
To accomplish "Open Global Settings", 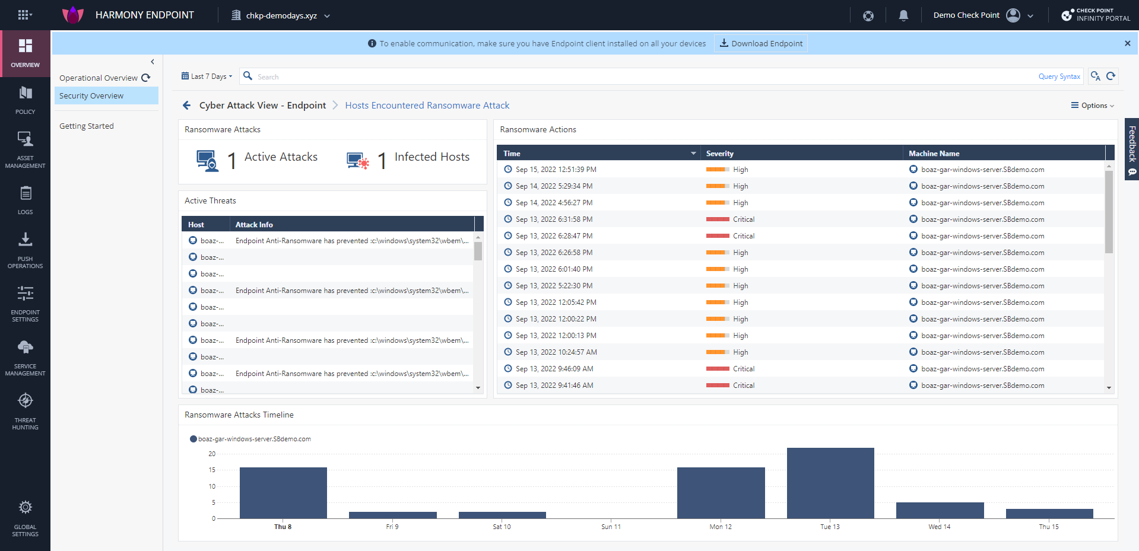I will point(25,518).
